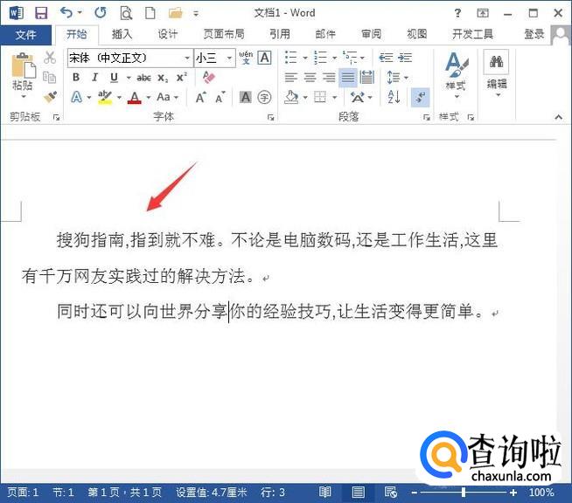
Task: Open print preview from quick access toolbar
Action: point(126,13)
